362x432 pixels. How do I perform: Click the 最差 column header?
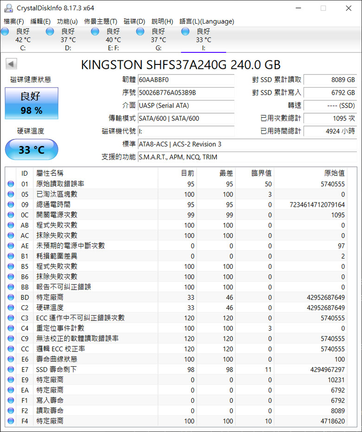[x=216, y=173]
